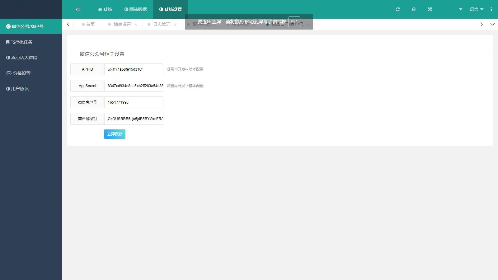
Task: Open 飞行棋任务 in the sidebar
Action: [x=31, y=42]
